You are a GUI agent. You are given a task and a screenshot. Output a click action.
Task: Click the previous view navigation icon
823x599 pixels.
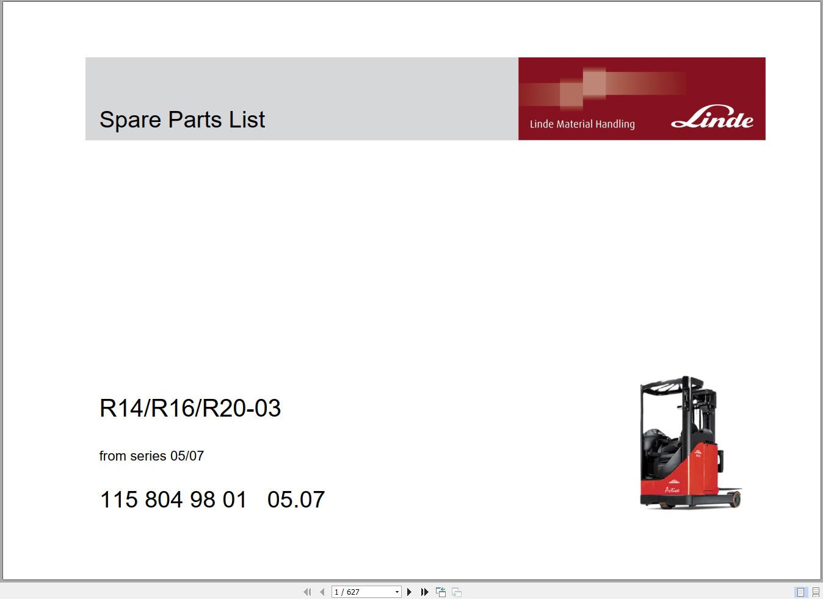pos(440,592)
